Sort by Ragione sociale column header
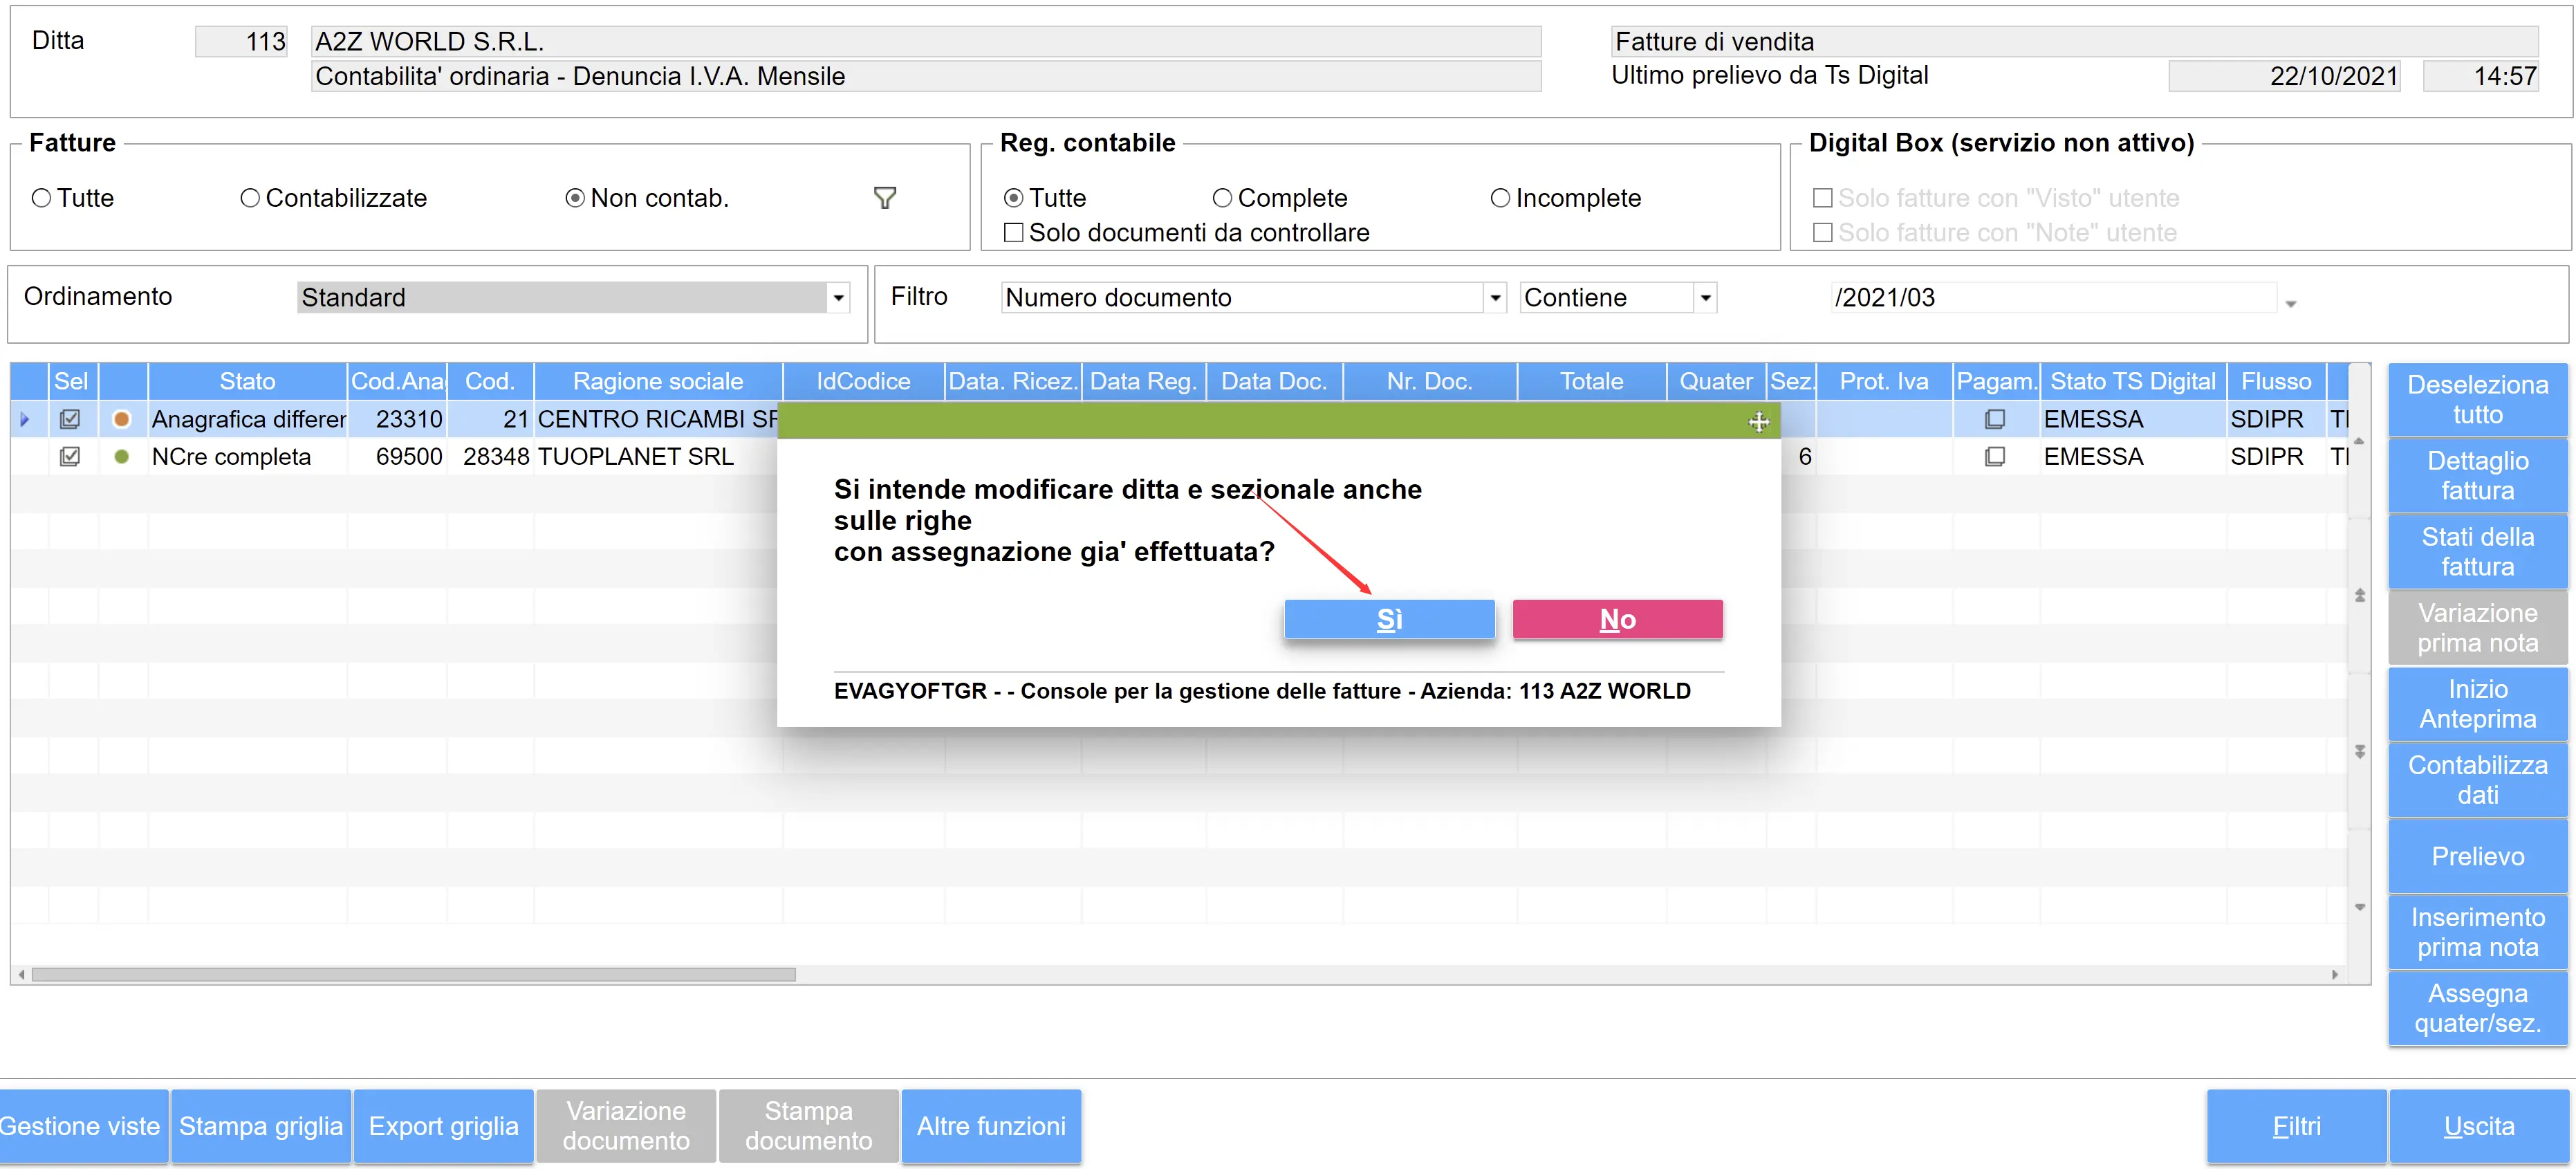 (657, 381)
